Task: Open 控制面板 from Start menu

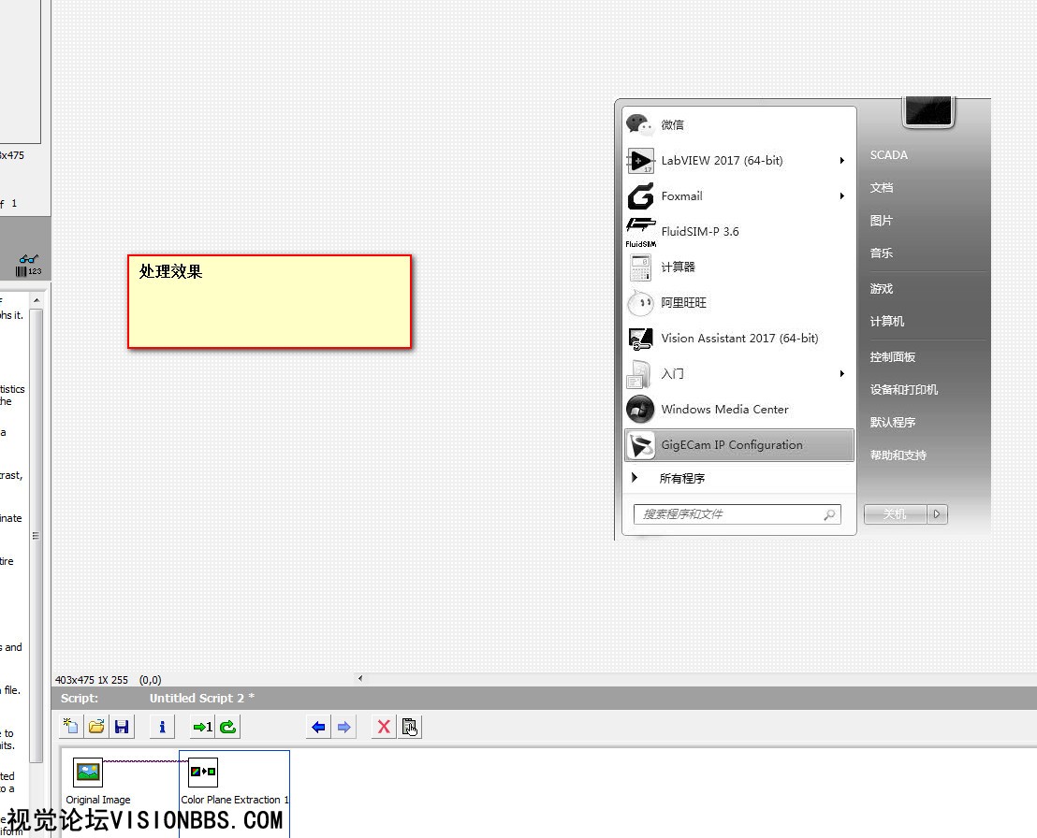Action: point(892,357)
